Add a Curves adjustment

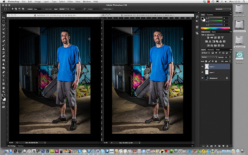pos(215,38)
